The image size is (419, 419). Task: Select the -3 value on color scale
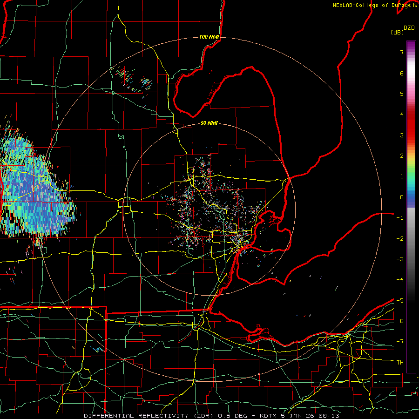pos(400,259)
